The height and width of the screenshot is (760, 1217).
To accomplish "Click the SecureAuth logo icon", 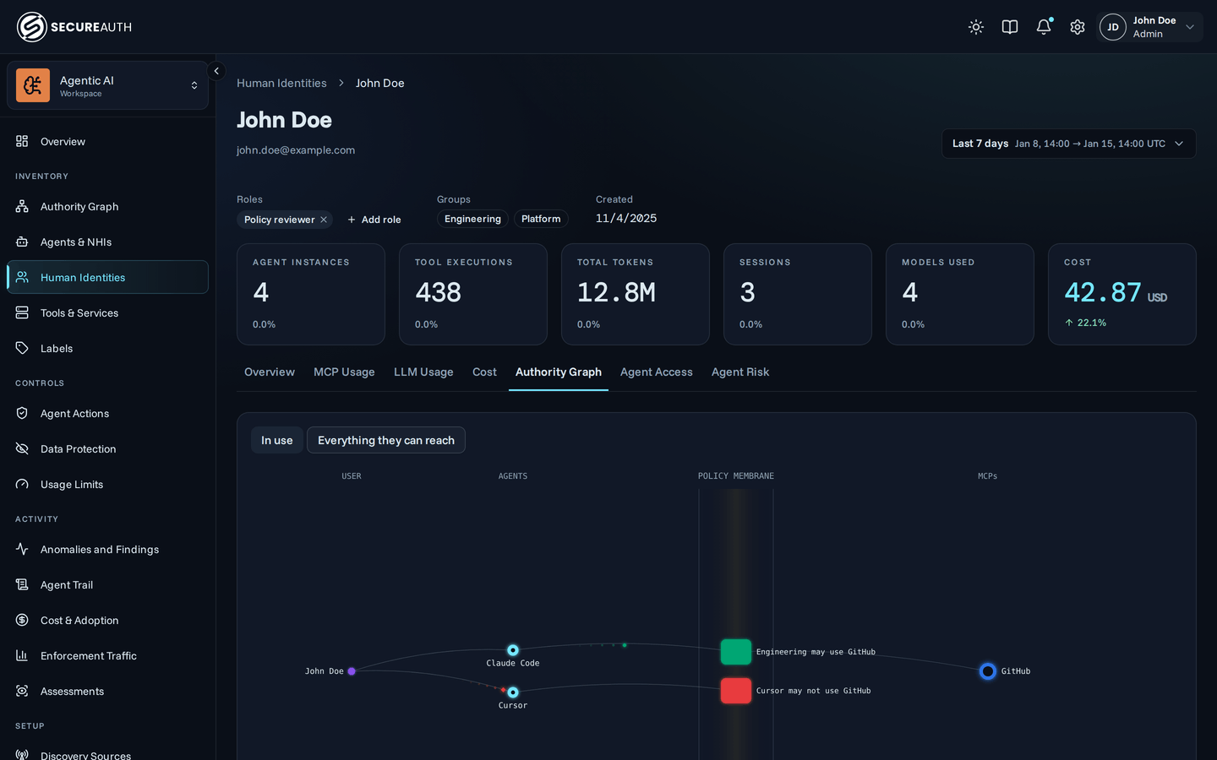I will click(x=31, y=27).
